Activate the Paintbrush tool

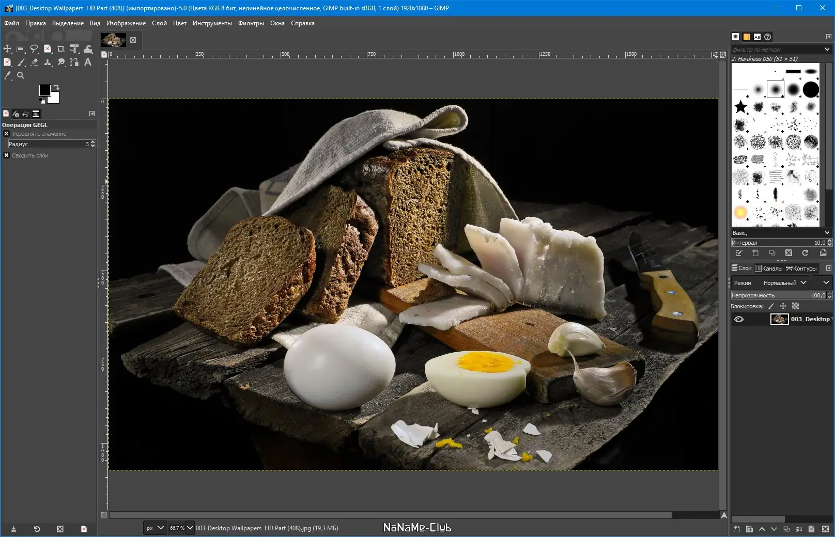21,62
